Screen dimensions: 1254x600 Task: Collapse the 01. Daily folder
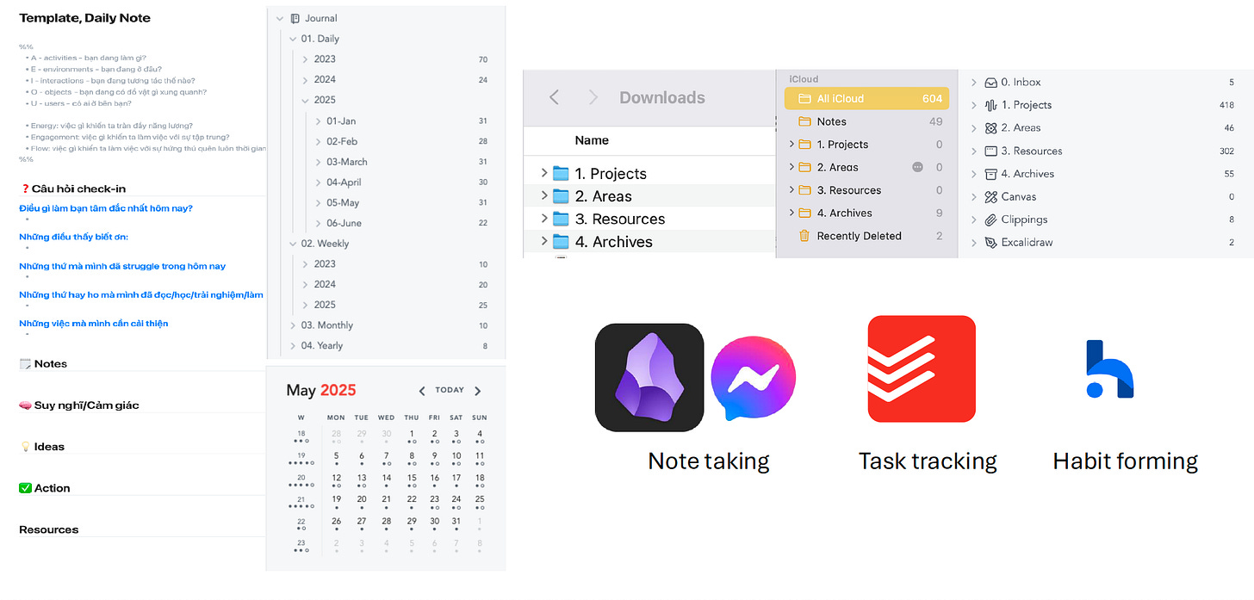(x=293, y=39)
